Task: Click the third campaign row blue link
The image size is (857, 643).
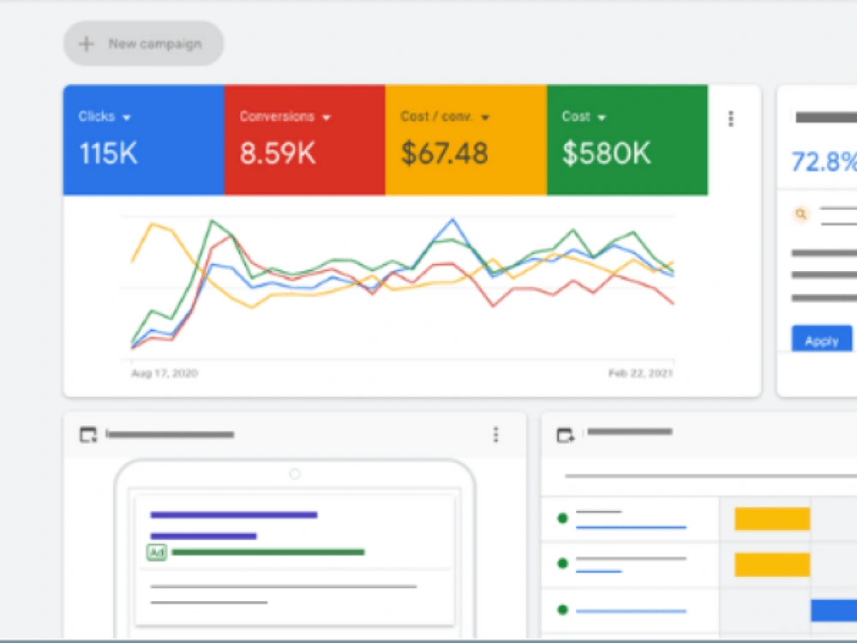Action: coord(631,610)
